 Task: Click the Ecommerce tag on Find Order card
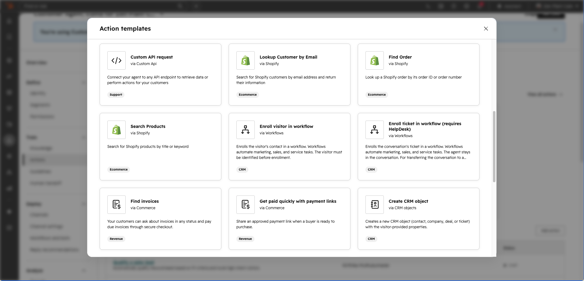click(377, 95)
